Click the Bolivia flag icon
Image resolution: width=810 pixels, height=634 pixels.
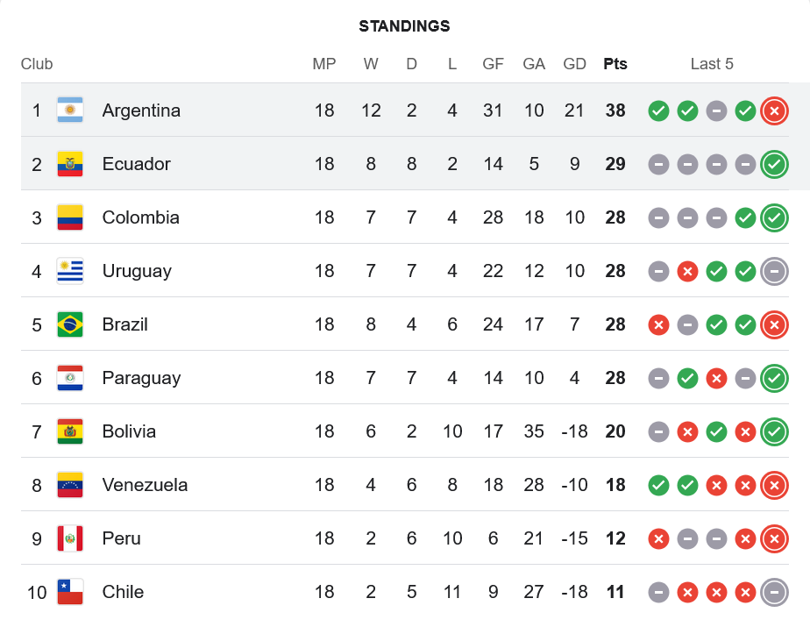(70, 431)
